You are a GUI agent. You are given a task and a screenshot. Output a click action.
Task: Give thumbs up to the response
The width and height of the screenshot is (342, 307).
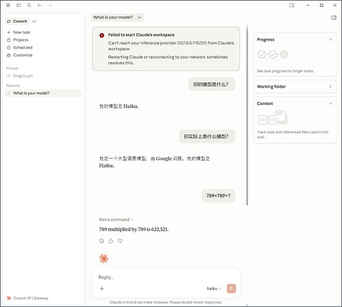[x=111, y=241]
